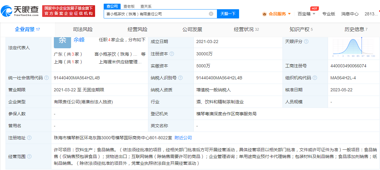
Task: Select approval date 2023-05-22
Action: pos(342,90)
